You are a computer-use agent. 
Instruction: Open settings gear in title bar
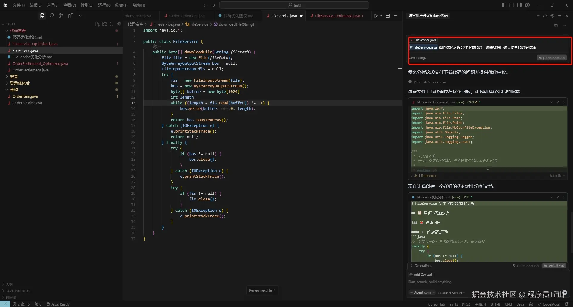(527, 5)
